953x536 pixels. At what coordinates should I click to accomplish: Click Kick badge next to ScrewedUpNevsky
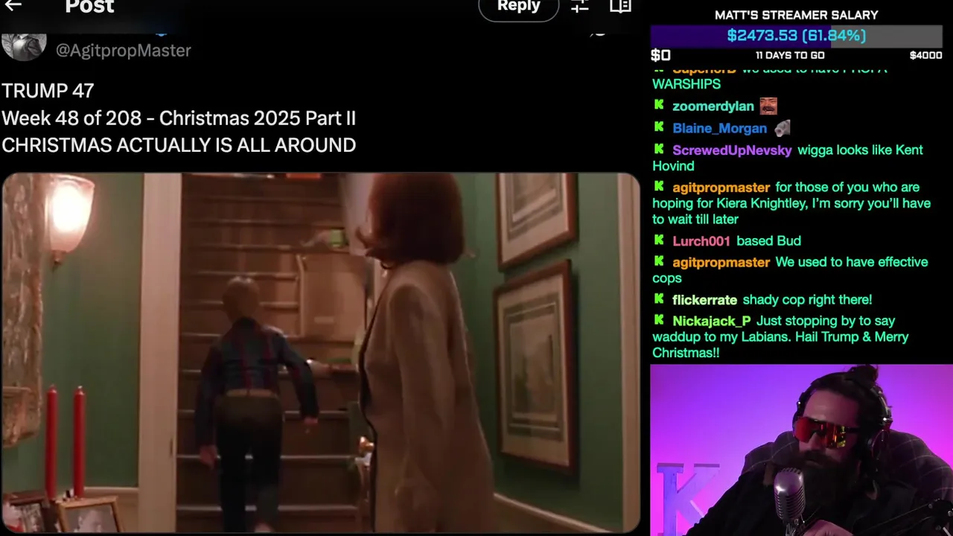click(659, 149)
